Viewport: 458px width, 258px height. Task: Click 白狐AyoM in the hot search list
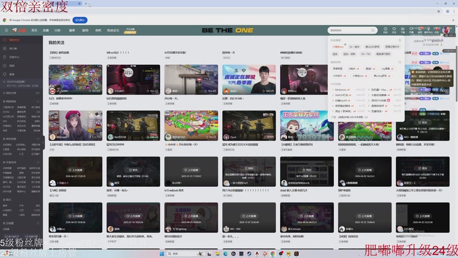pyautogui.click(x=341, y=101)
